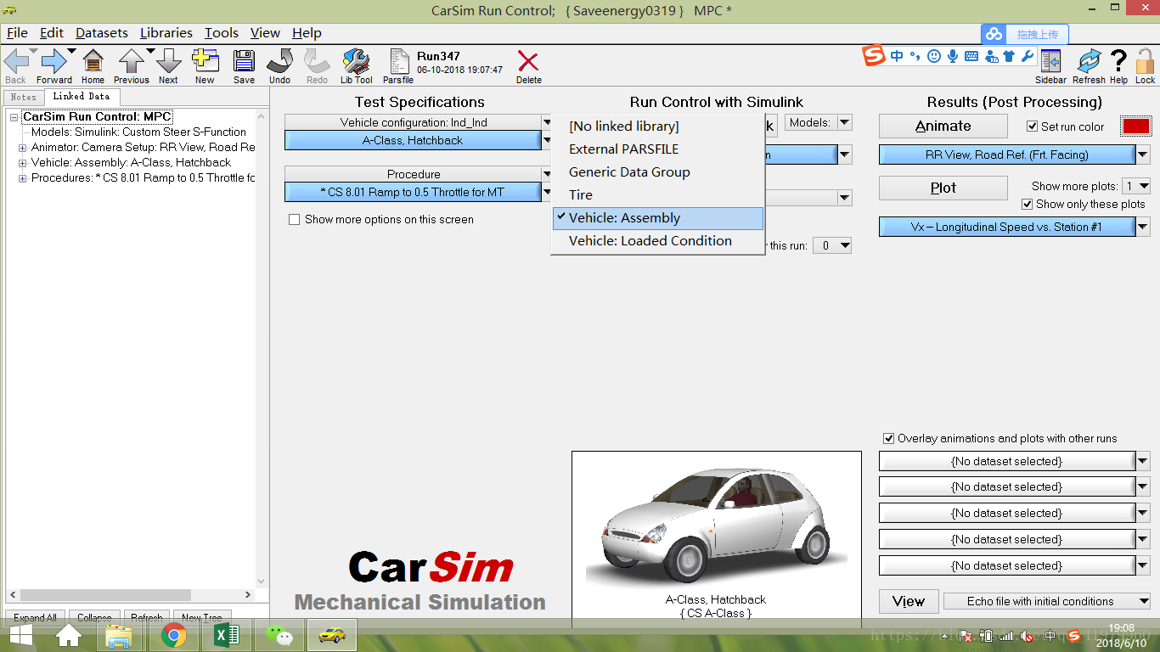This screenshot has height=652, width=1160.
Task: Open the Tools menu
Action: point(222,32)
